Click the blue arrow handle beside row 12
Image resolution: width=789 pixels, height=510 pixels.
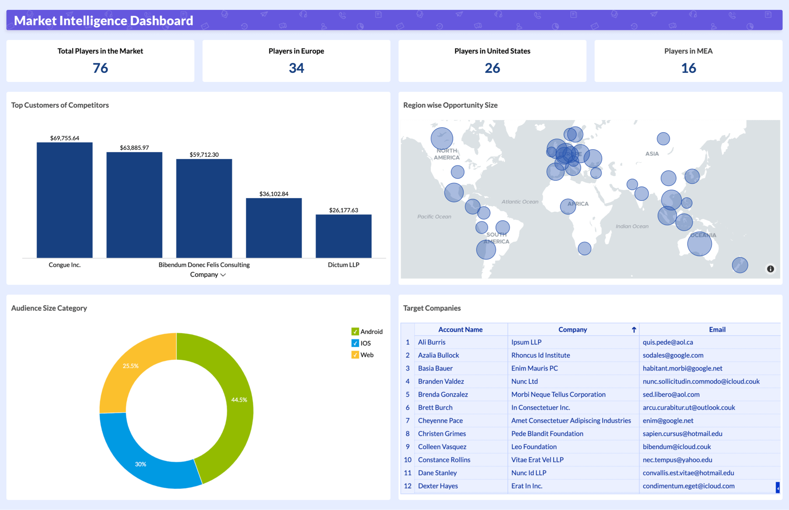(777, 487)
